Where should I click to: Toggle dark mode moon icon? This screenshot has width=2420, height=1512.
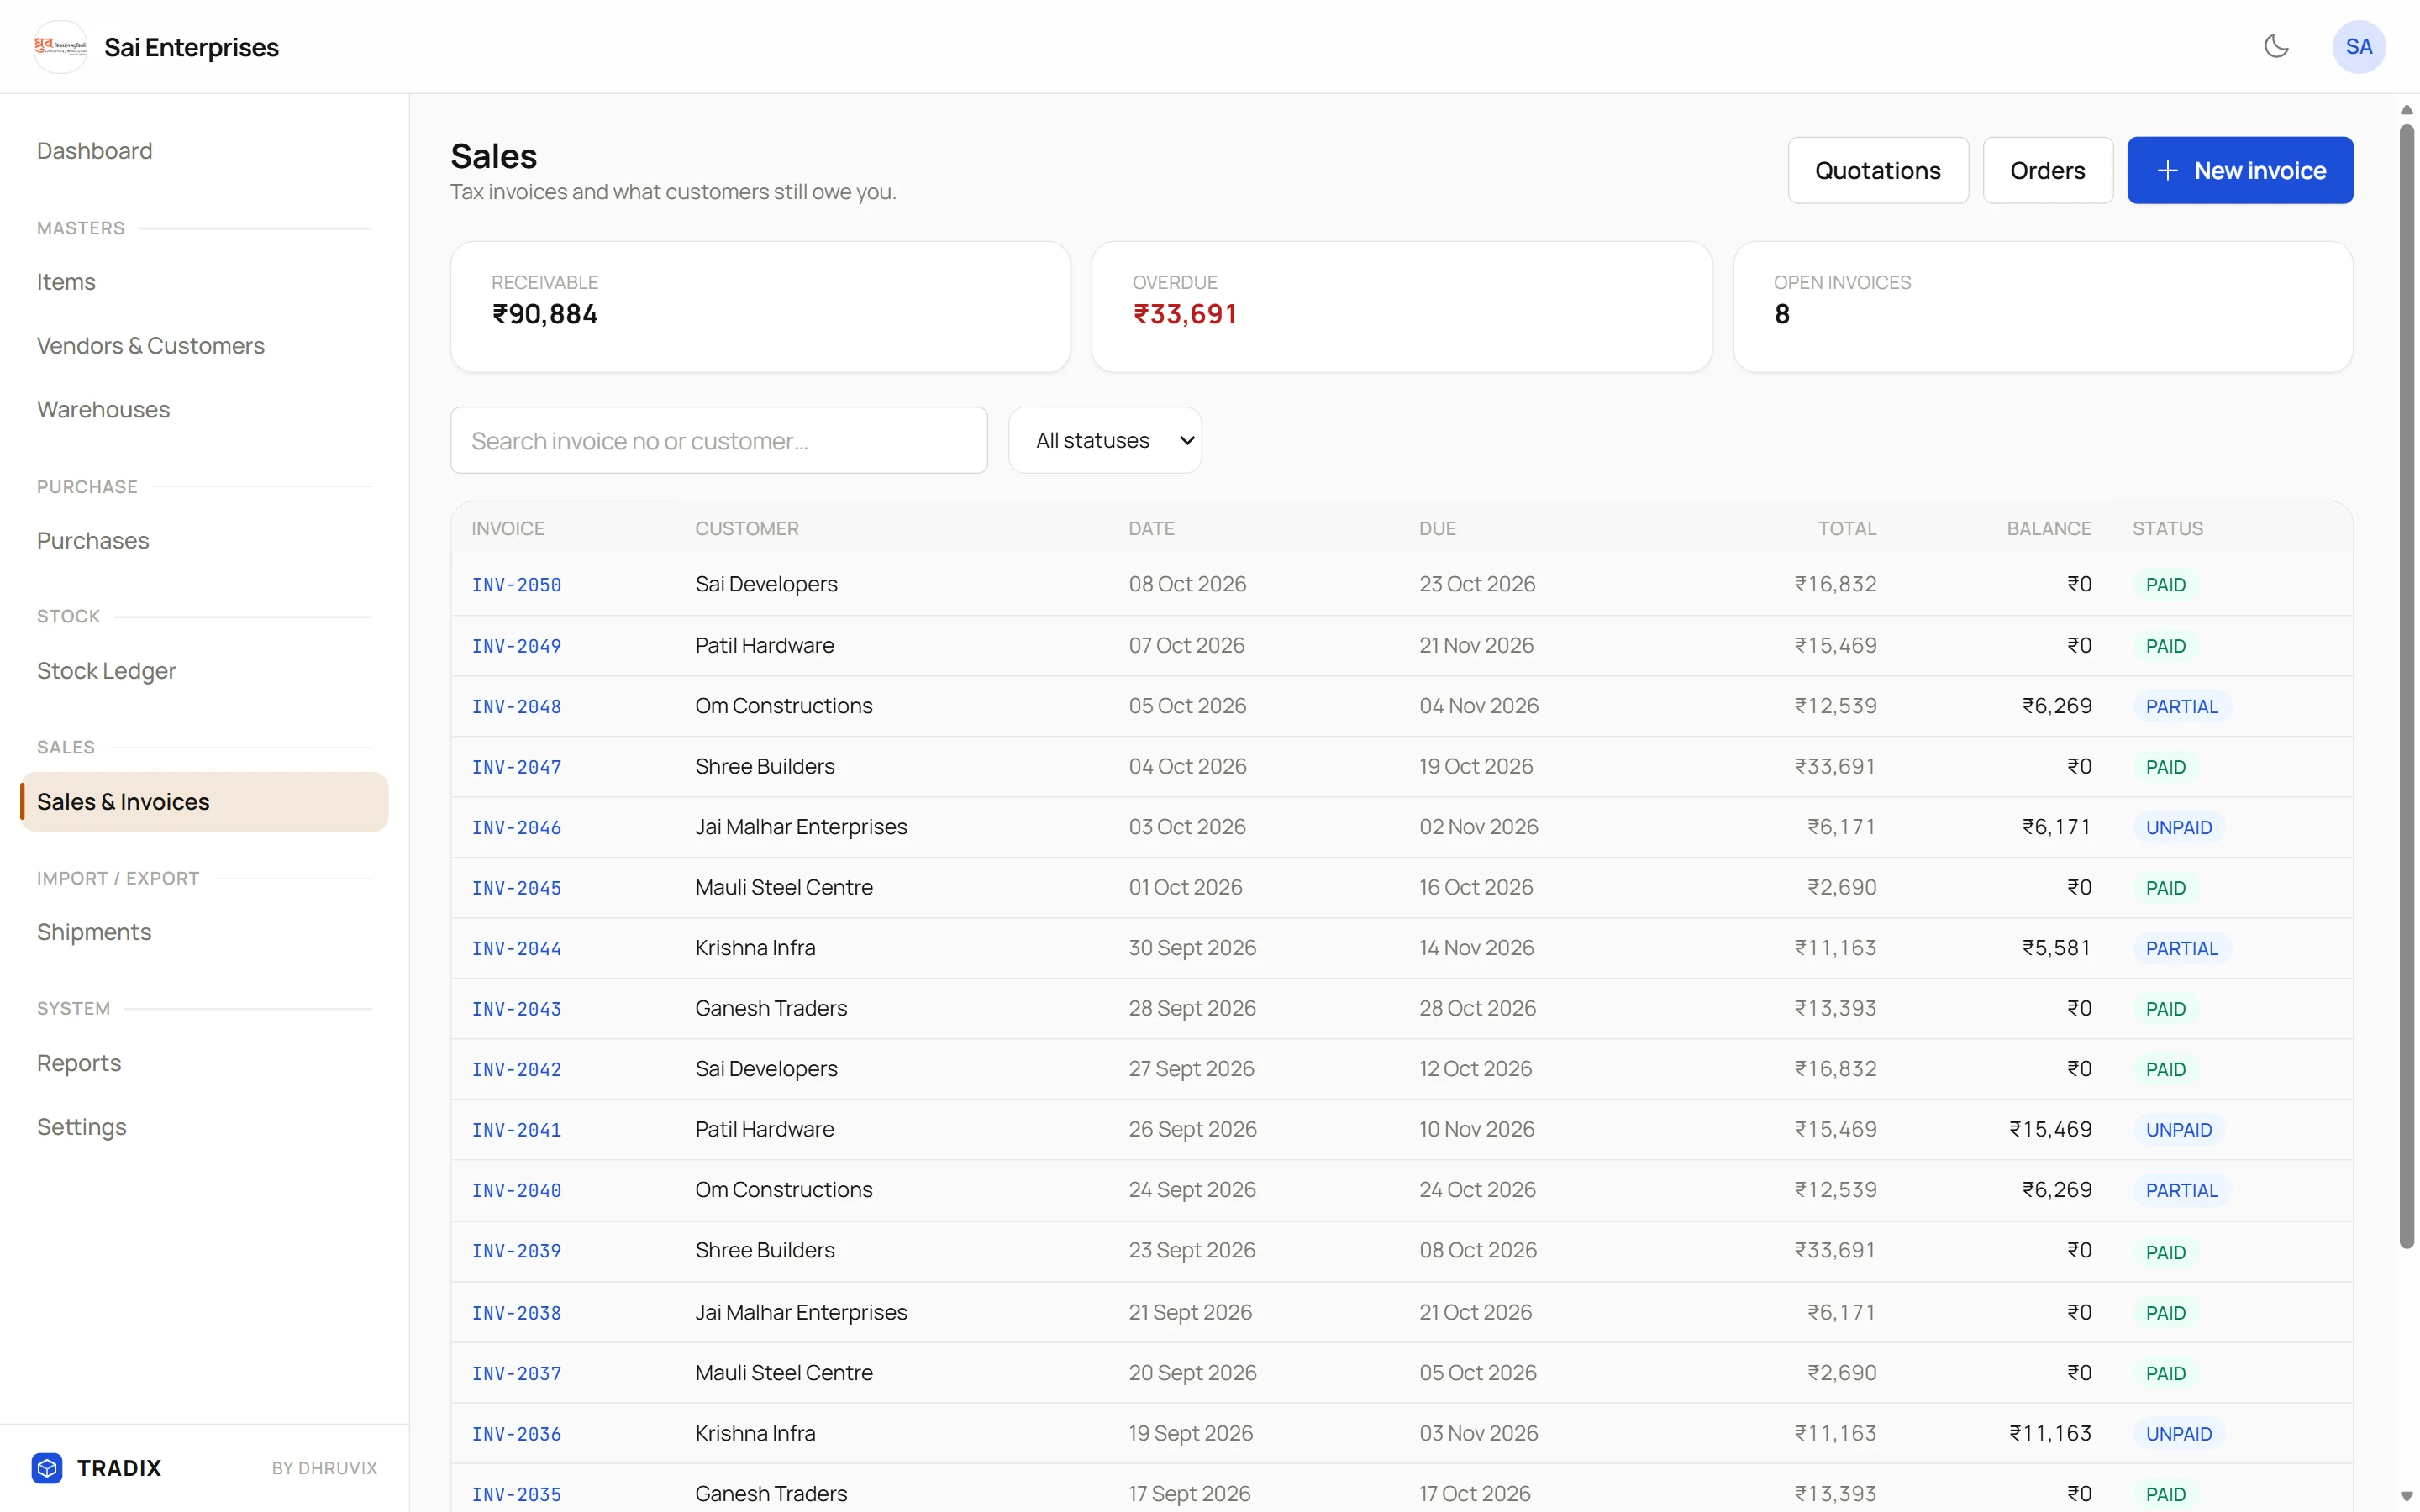coord(2276,46)
